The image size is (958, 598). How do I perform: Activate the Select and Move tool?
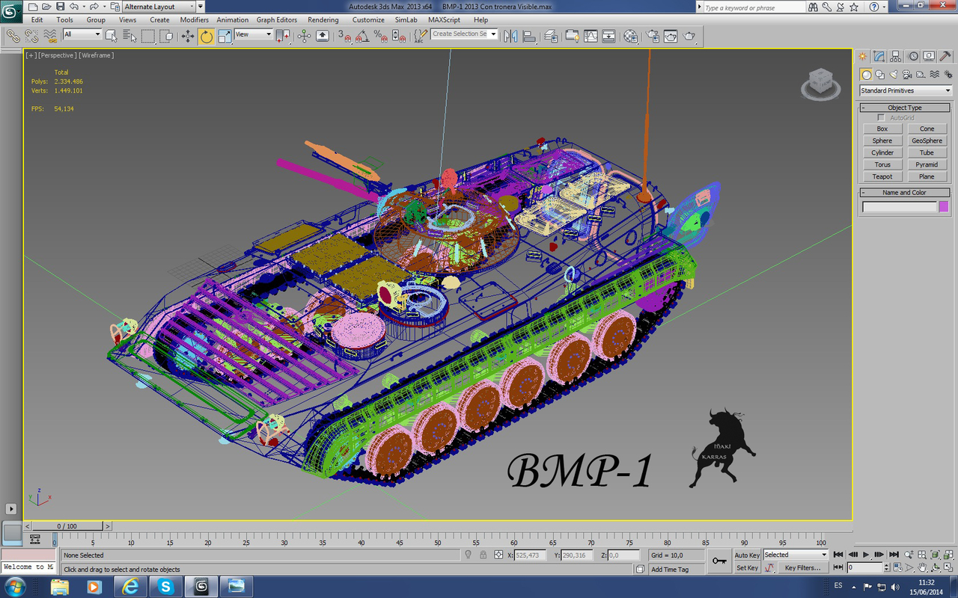point(188,36)
